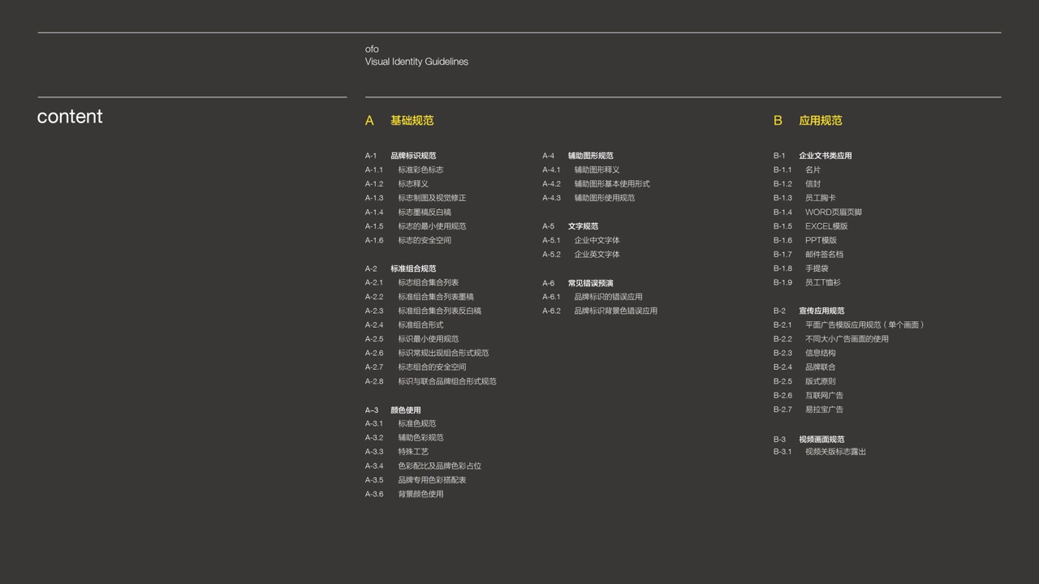Go to 'A-1.5 标志的最小使用规范'
The image size is (1039, 584).
[416, 226]
